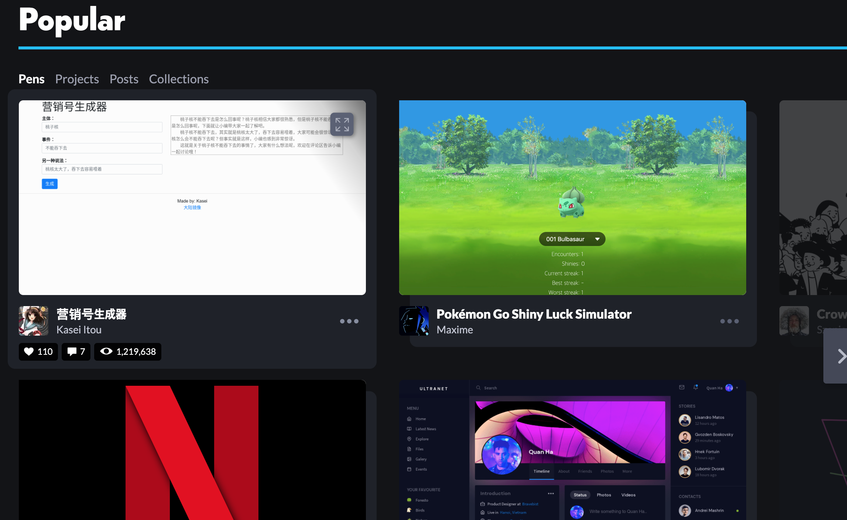Open the three-dot menu for Pokémon Go pen
This screenshot has width=847, height=520.
(729, 321)
